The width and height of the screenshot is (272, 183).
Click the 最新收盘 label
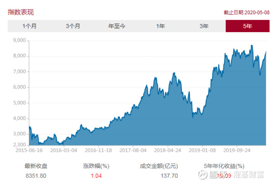pyautogui.click(x=36, y=166)
